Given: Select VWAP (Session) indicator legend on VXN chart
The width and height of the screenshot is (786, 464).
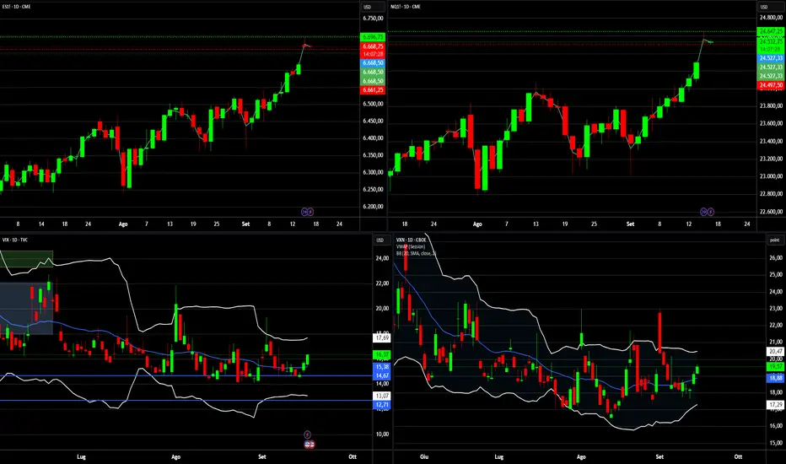Looking at the screenshot, I should point(411,247).
